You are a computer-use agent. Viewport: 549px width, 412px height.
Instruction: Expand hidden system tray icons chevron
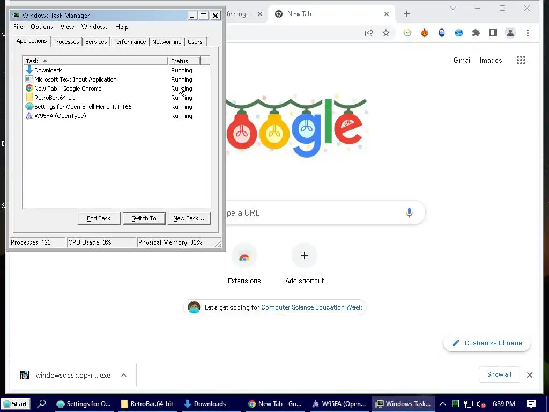coord(442,404)
